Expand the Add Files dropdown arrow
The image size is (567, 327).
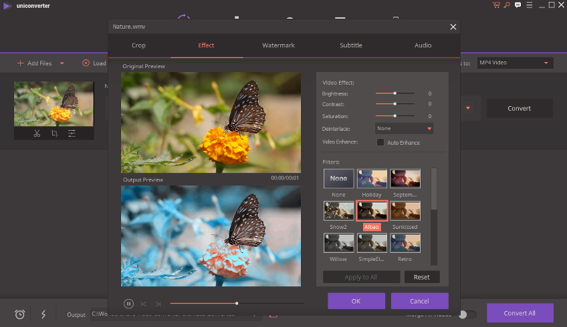click(62, 63)
